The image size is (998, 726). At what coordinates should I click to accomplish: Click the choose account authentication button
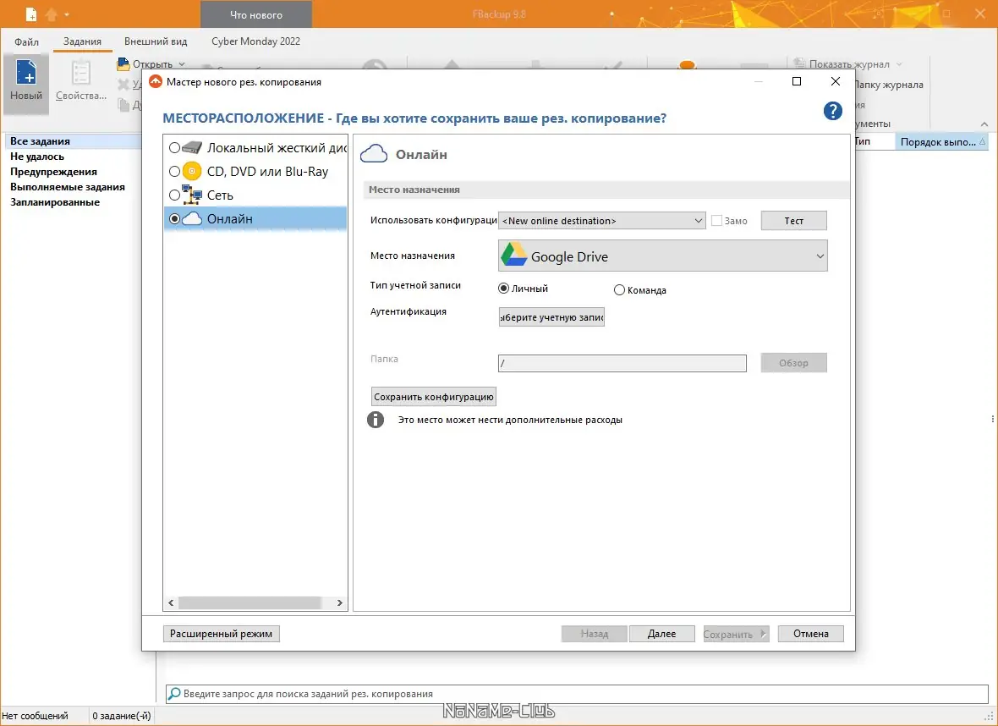[x=551, y=317]
